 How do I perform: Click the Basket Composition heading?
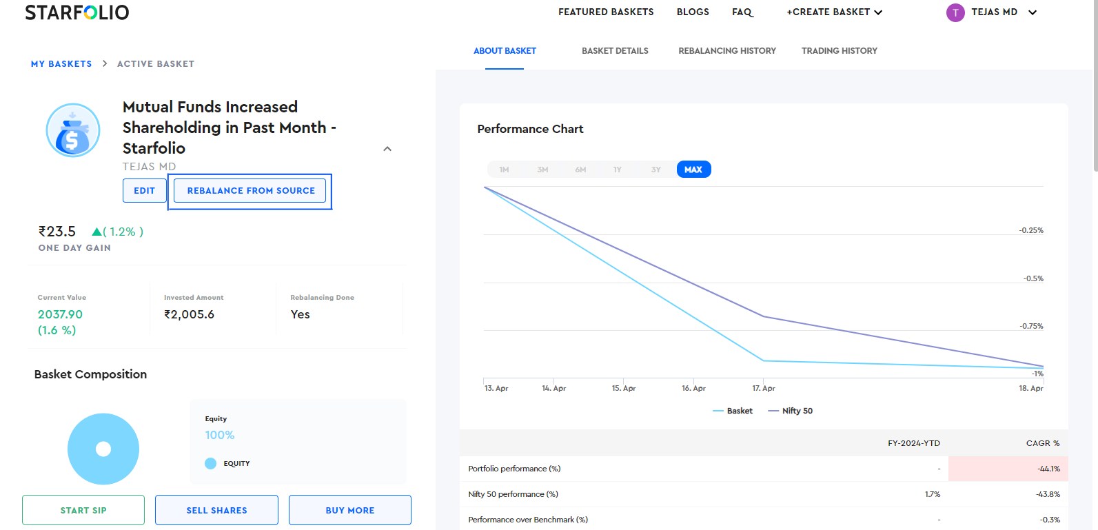tap(90, 374)
